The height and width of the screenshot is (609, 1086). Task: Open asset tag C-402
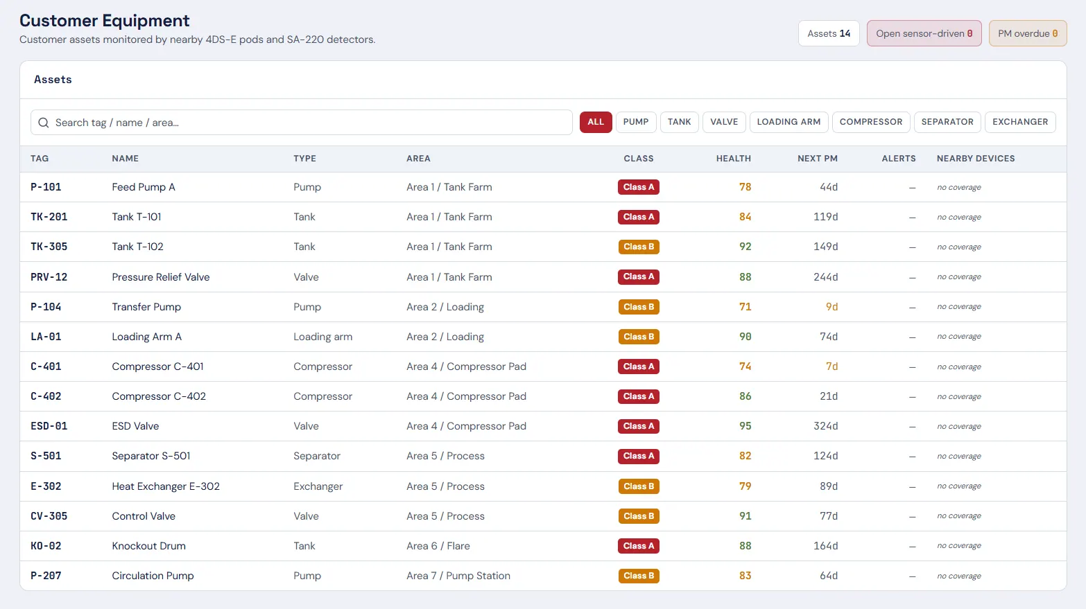[x=46, y=396]
